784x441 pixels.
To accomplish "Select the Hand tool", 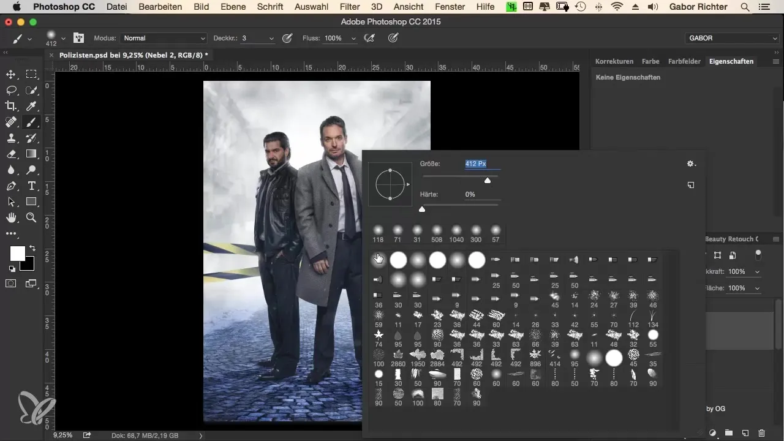I will 11,218.
